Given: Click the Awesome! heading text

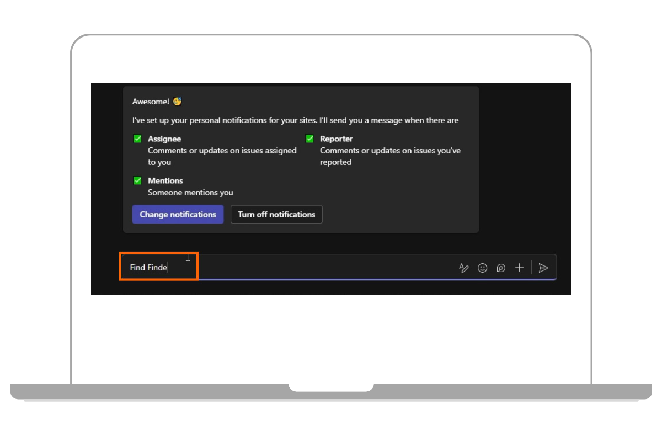Looking at the screenshot, I should [x=151, y=102].
